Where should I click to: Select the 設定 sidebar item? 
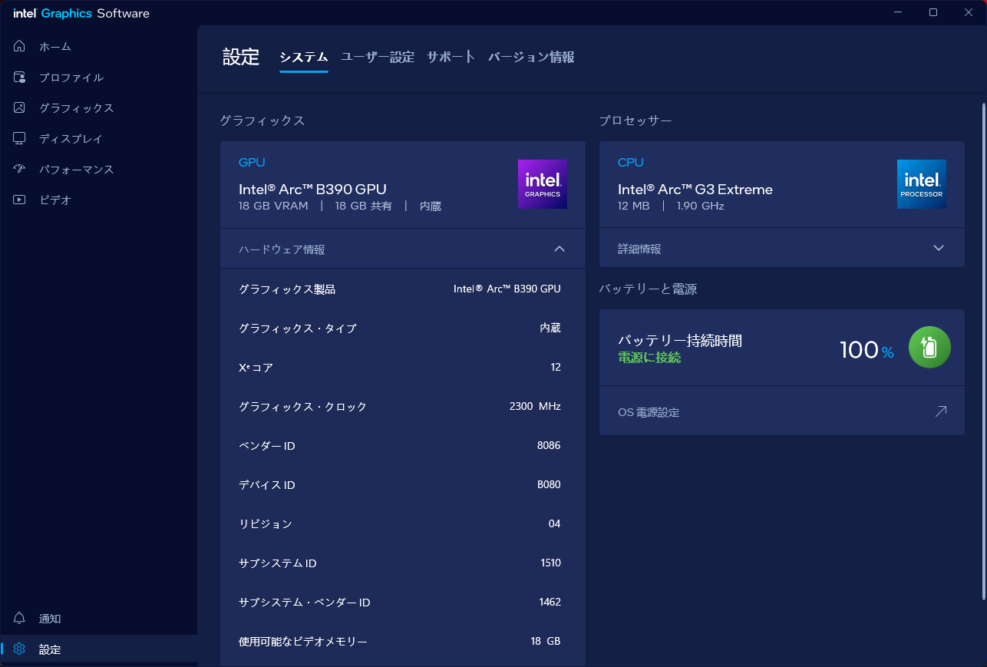(x=98, y=649)
